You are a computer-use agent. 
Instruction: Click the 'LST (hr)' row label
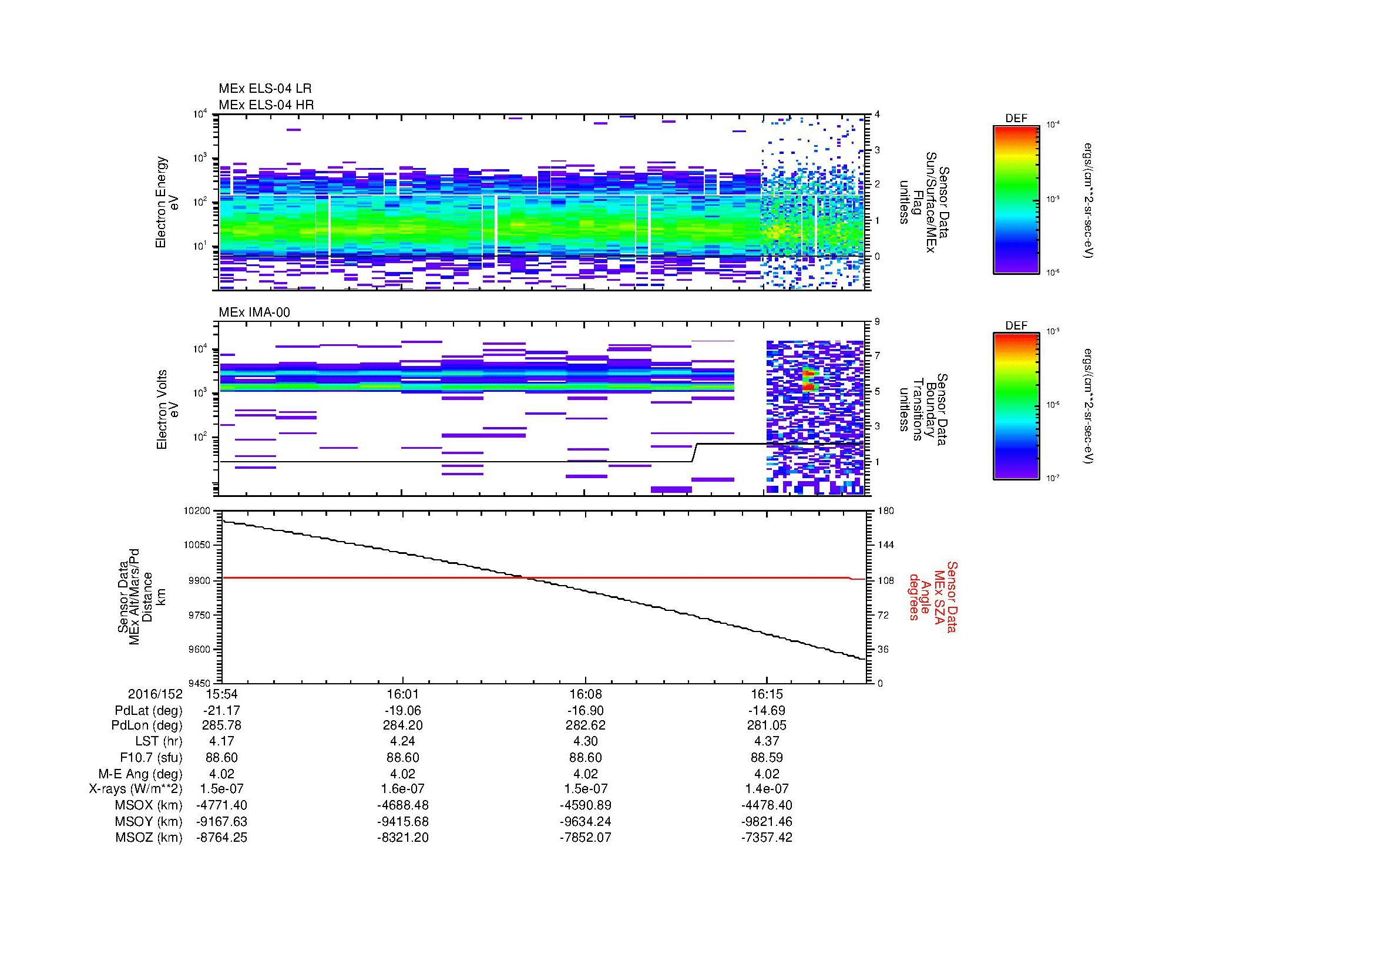coord(159,741)
